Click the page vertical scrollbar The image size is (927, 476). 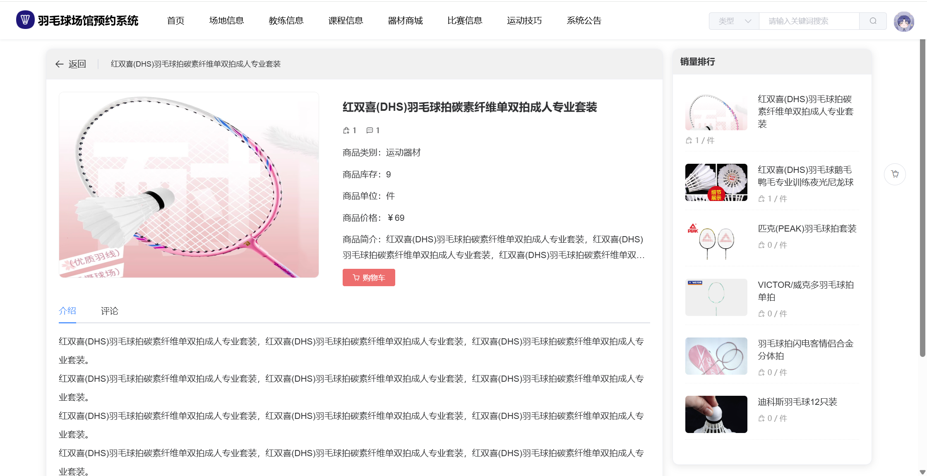(922, 199)
